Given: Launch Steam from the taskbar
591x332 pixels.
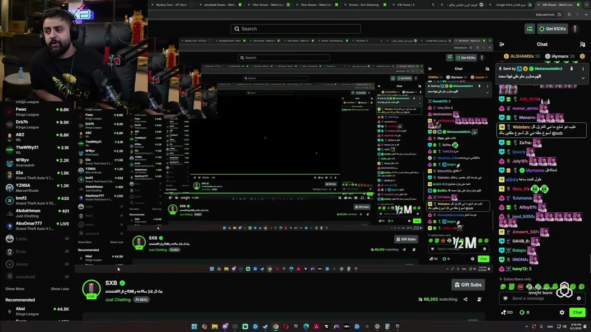Looking at the screenshot, I should [x=265, y=327].
